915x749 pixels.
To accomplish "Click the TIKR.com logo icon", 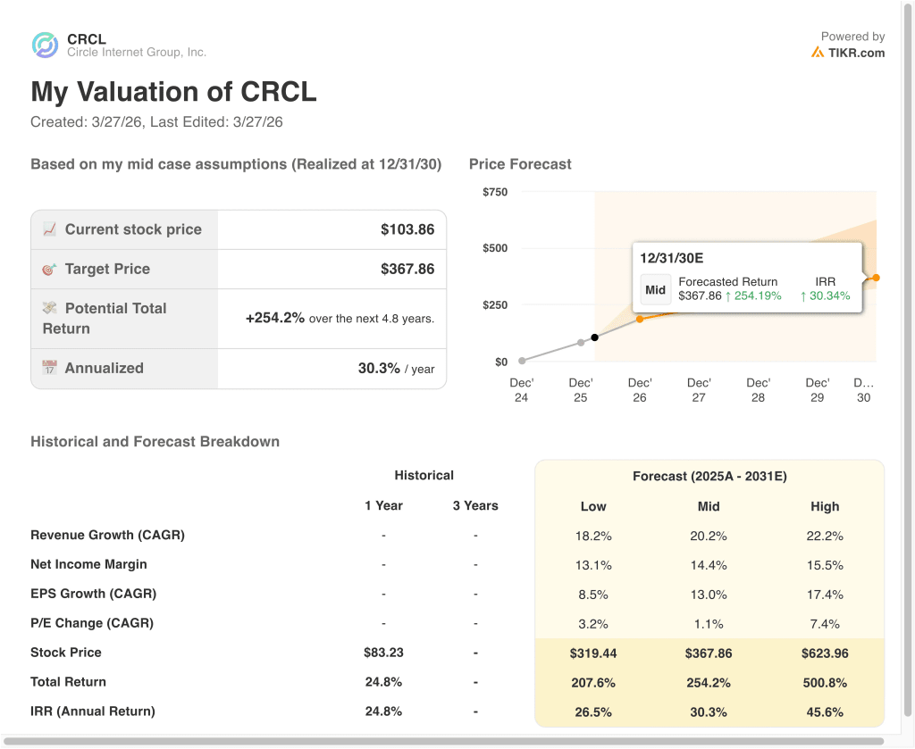I will pyautogui.click(x=817, y=53).
